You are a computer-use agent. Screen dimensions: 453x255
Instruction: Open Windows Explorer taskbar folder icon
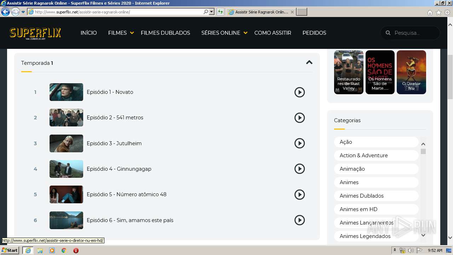click(40, 250)
